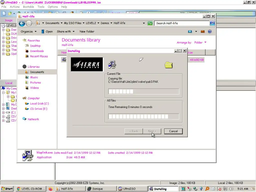Image resolution: width=256 pixels, height=192 pixels.
Task: Open recent pages dropdown beside forward arrow
Action: [x=33, y=23]
